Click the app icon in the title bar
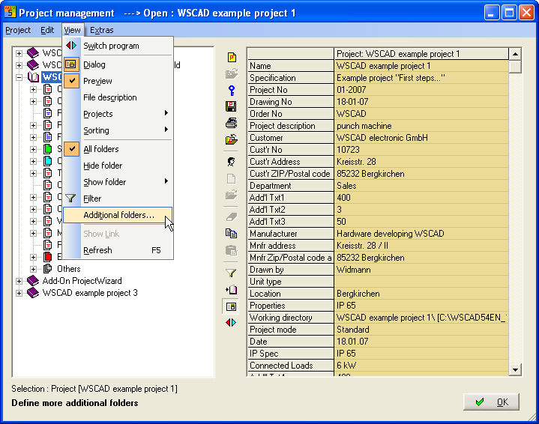This screenshot has width=539, height=424. [10, 12]
